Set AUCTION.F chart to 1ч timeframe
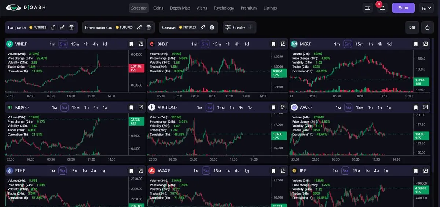The width and height of the screenshot is (440, 207). [x=232, y=108]
